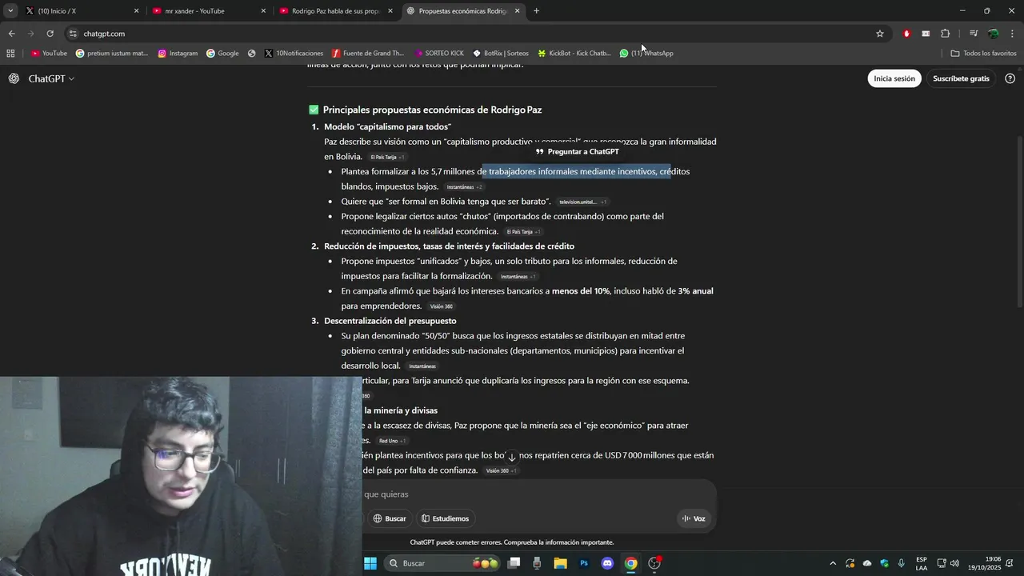Screen dimensions: 1024x576
Task: Click the television.unitel source citation
Action: [x=582, y=202]
